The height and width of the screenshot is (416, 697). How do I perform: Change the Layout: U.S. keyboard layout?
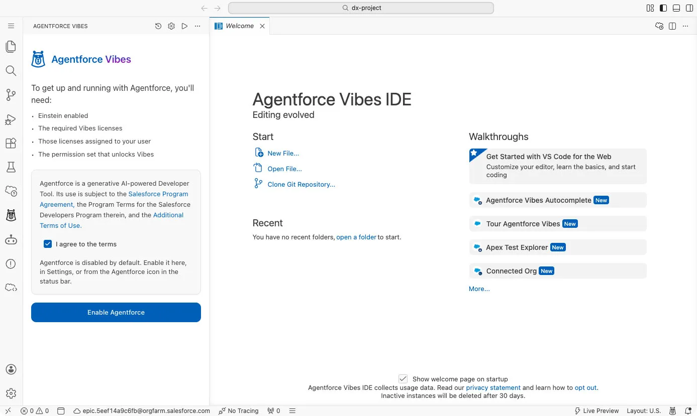[644, 410]
